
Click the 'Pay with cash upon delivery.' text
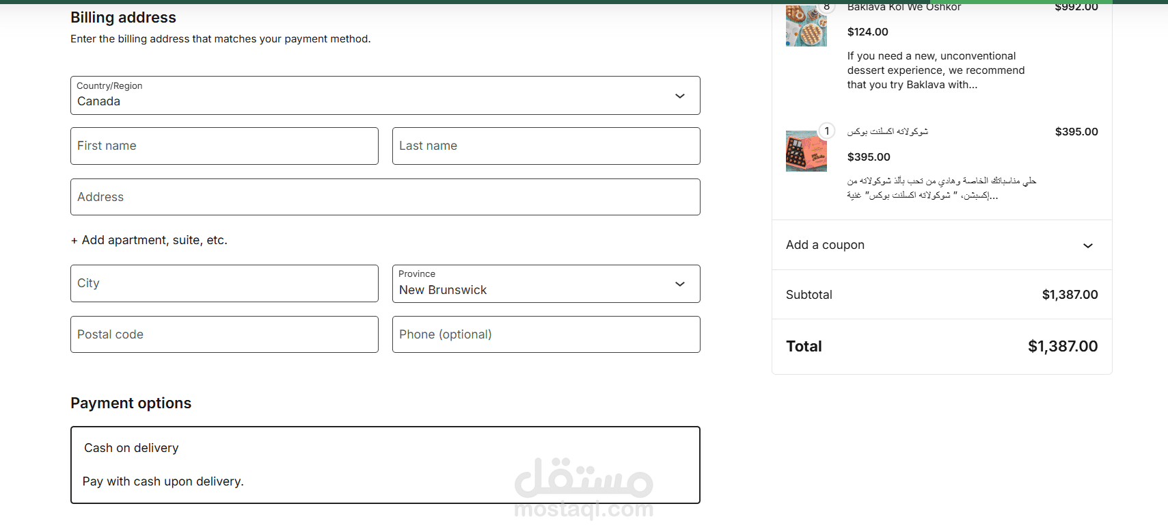coord(163,481)
